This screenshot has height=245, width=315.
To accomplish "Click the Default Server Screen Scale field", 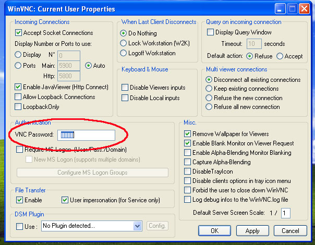I will pyautogui.click(x=286, y=213).
